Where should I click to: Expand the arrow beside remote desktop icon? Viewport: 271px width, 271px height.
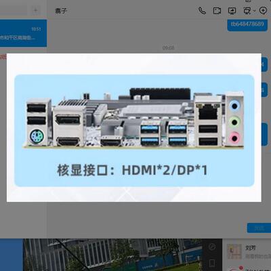[x=255, y=11]
